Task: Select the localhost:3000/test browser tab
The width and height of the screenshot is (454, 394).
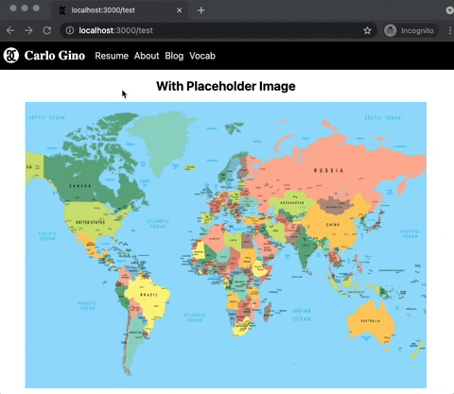Action: [x=120, y=10]
